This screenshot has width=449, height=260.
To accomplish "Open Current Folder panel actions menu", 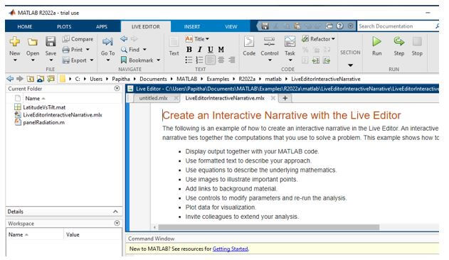I will [x=117, y=88].
